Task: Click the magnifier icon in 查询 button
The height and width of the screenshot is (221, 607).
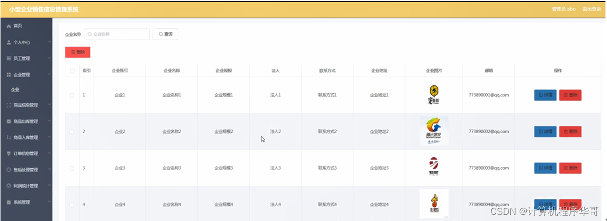Action: tap(161, 34)
